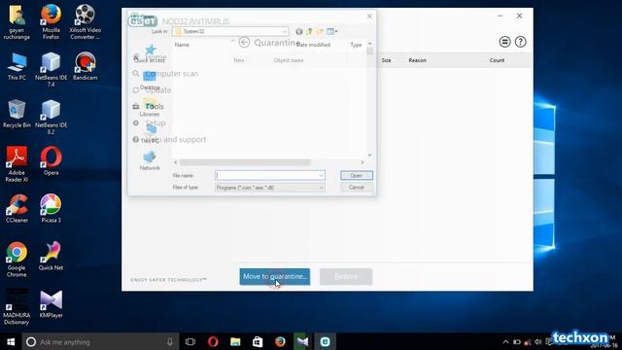Open File Explorer from the taskbar
The height and width of the screenshot is (350, 622).
(235, 341)
